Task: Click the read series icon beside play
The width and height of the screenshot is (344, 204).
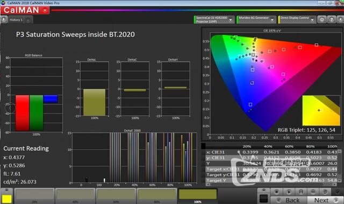Action: [301, 192]
